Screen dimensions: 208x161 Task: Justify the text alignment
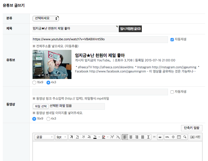pos(143,137)
